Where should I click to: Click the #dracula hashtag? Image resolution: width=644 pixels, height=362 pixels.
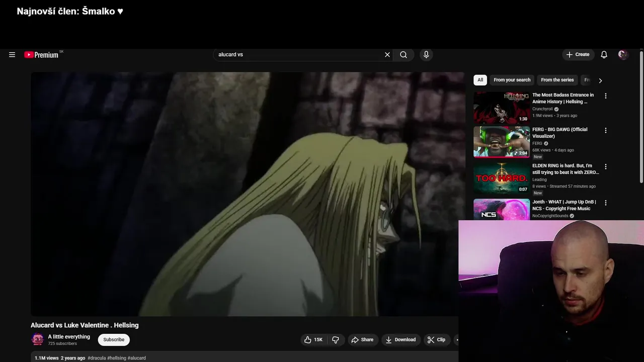[x=97, y=358]
